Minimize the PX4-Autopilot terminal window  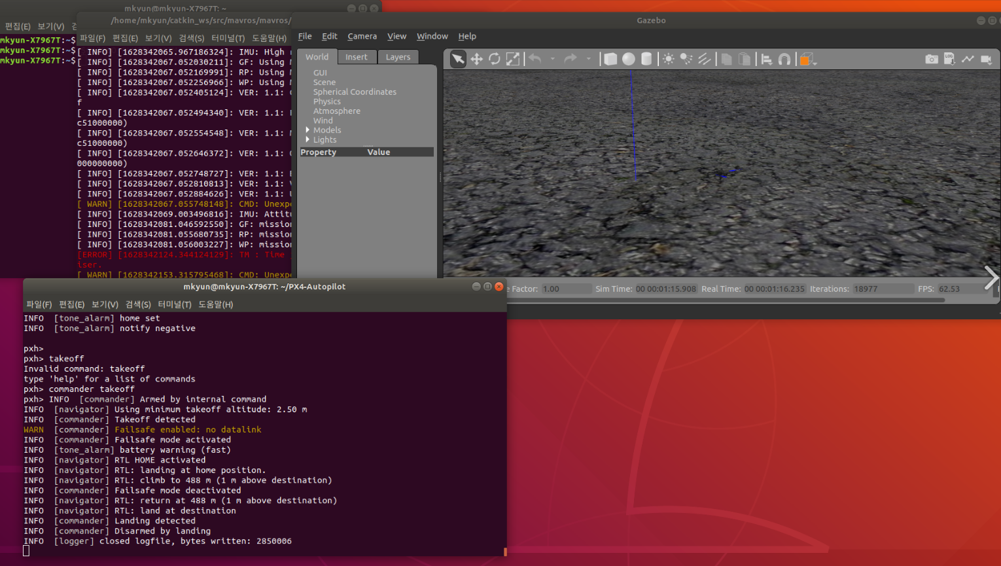(x=476, y=287)
